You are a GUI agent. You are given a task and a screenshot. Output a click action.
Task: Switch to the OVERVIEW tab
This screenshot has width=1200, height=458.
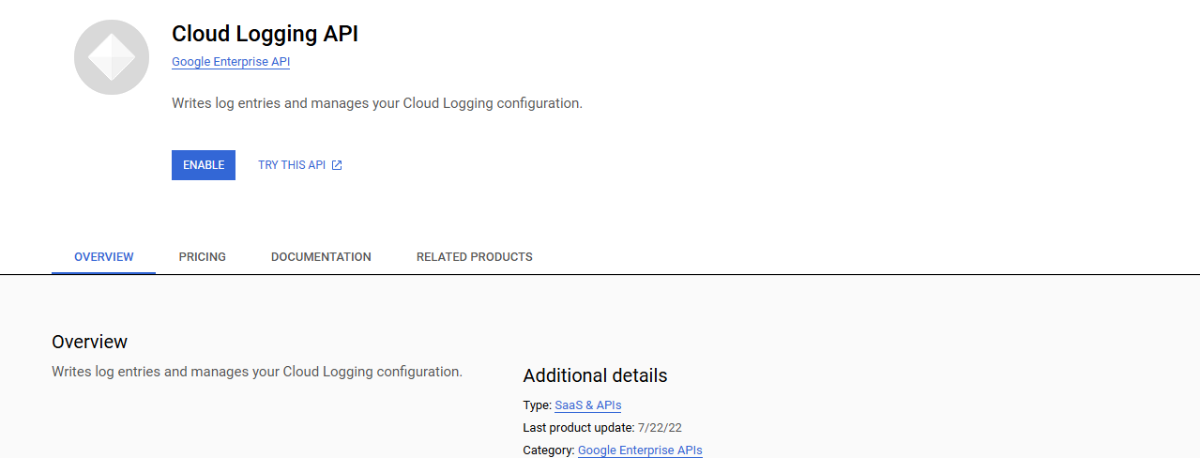pos(104,256)
